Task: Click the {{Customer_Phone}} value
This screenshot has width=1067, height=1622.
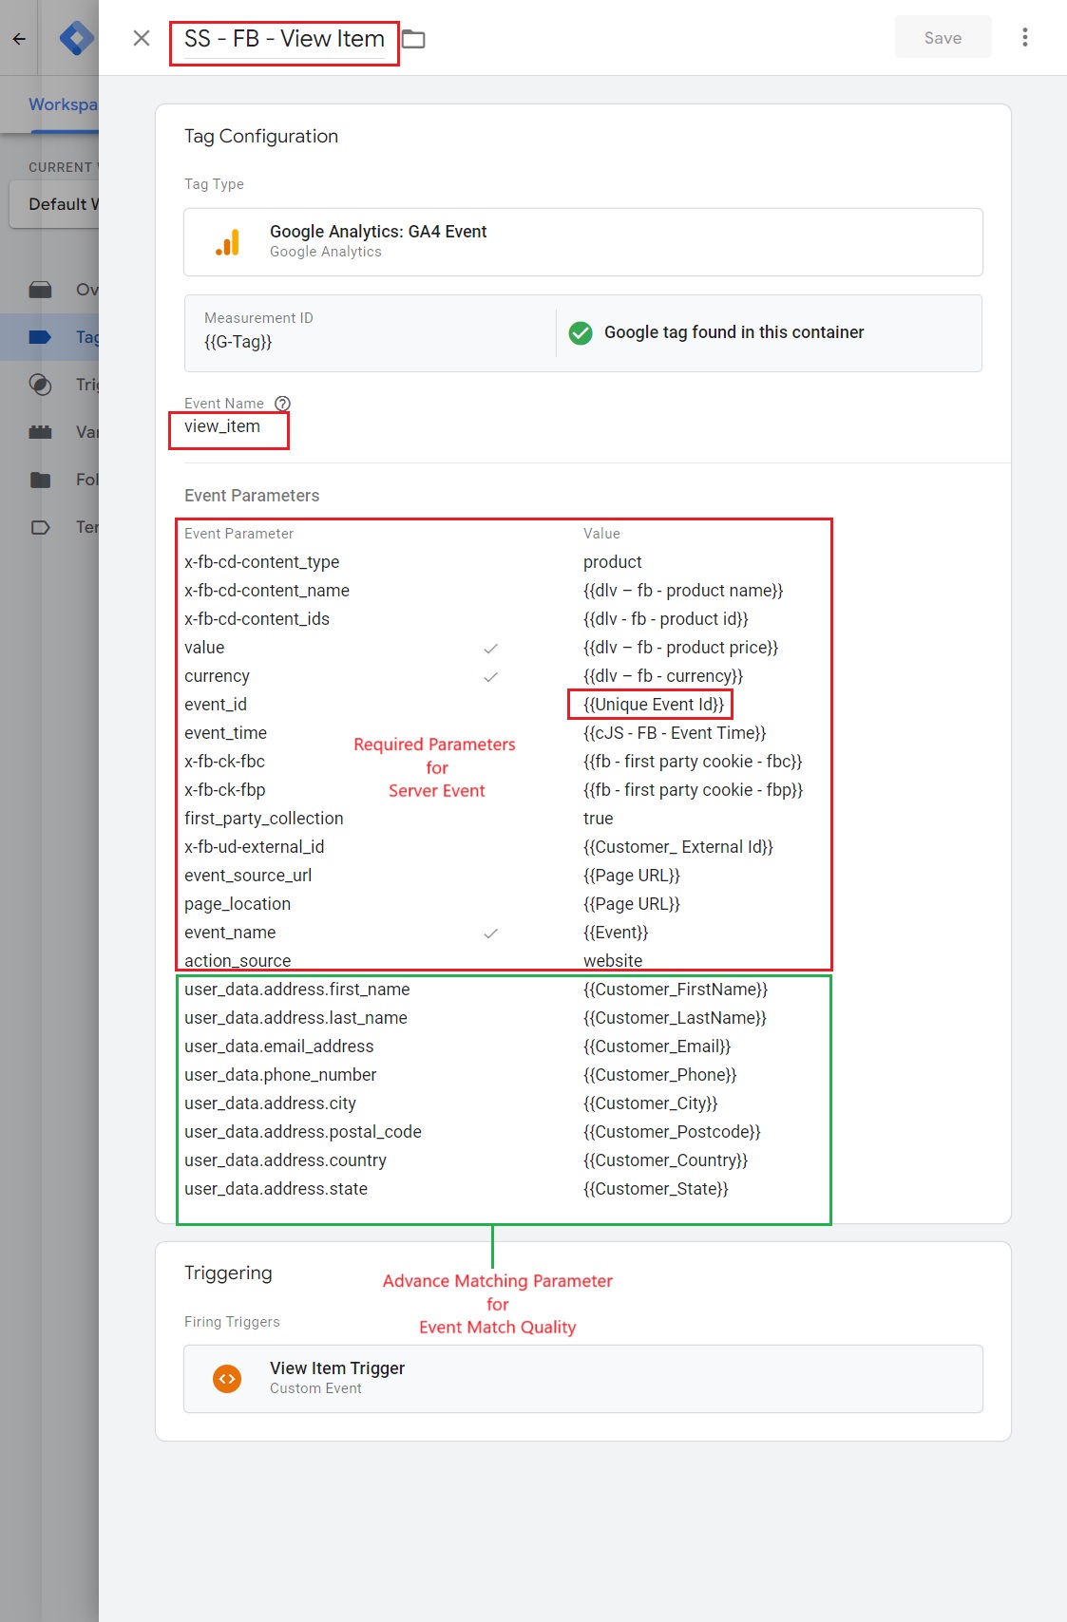Action: coord(660,1075)
